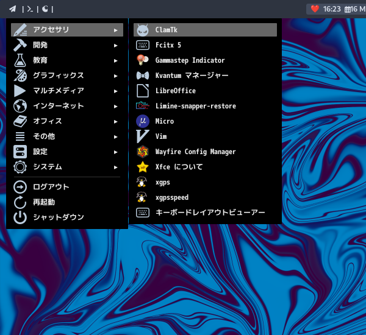
Task: Click the crescent moon icon in top panel
Action: (x=45, y=9)
